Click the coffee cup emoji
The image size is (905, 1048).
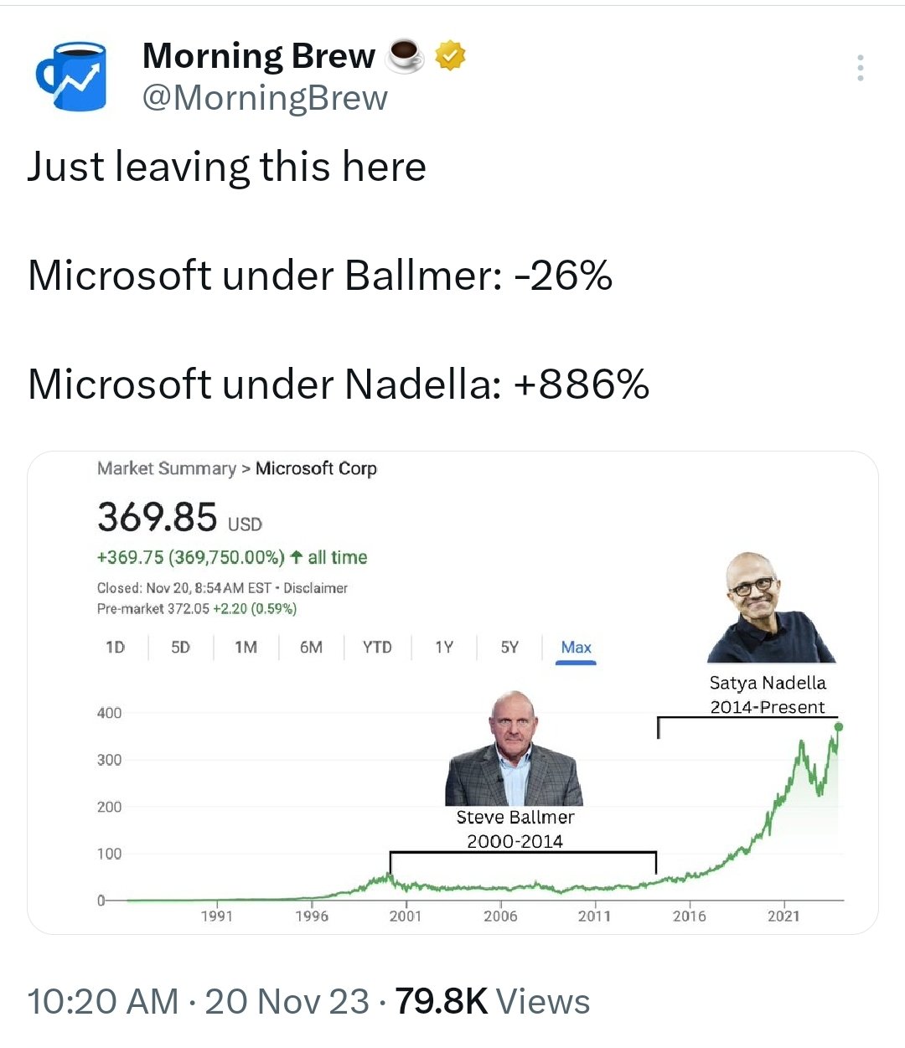405,57
